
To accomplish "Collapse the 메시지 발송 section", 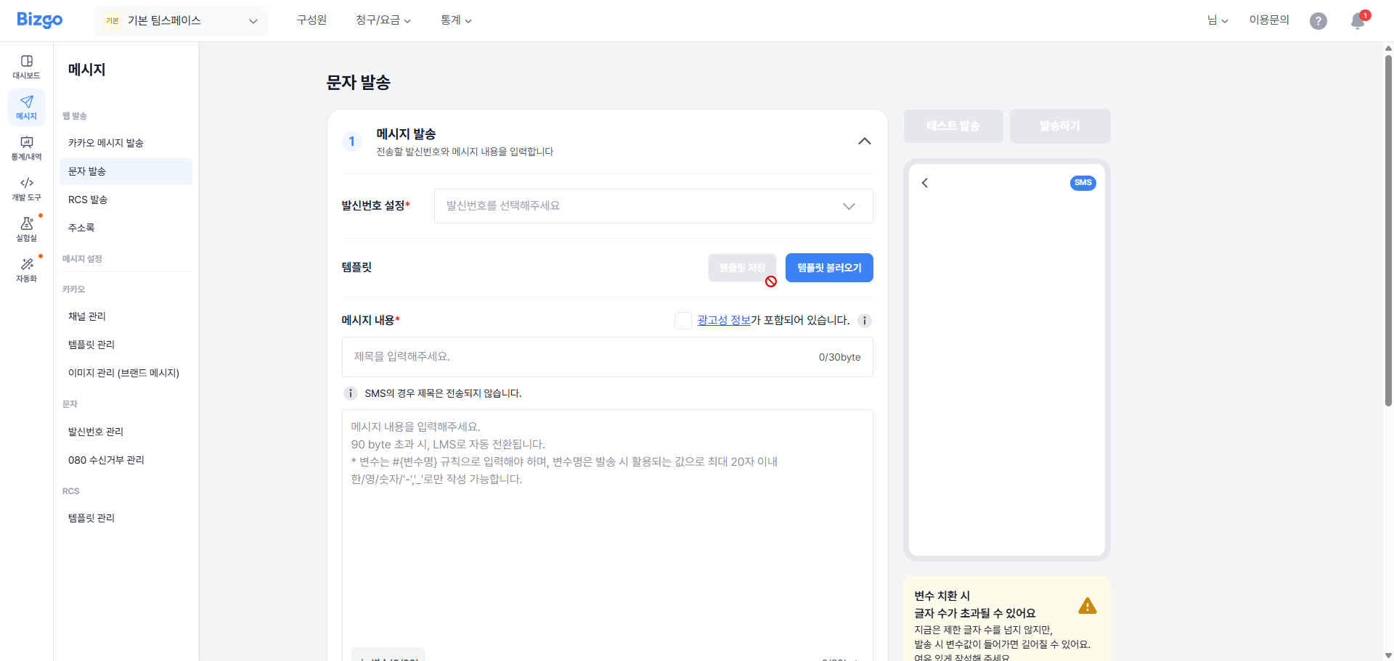I will 864,141.
